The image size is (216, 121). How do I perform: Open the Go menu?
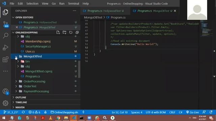54,4
